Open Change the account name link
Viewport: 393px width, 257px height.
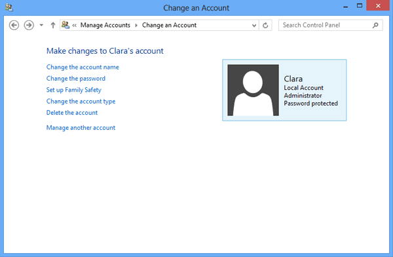[83, 68]
